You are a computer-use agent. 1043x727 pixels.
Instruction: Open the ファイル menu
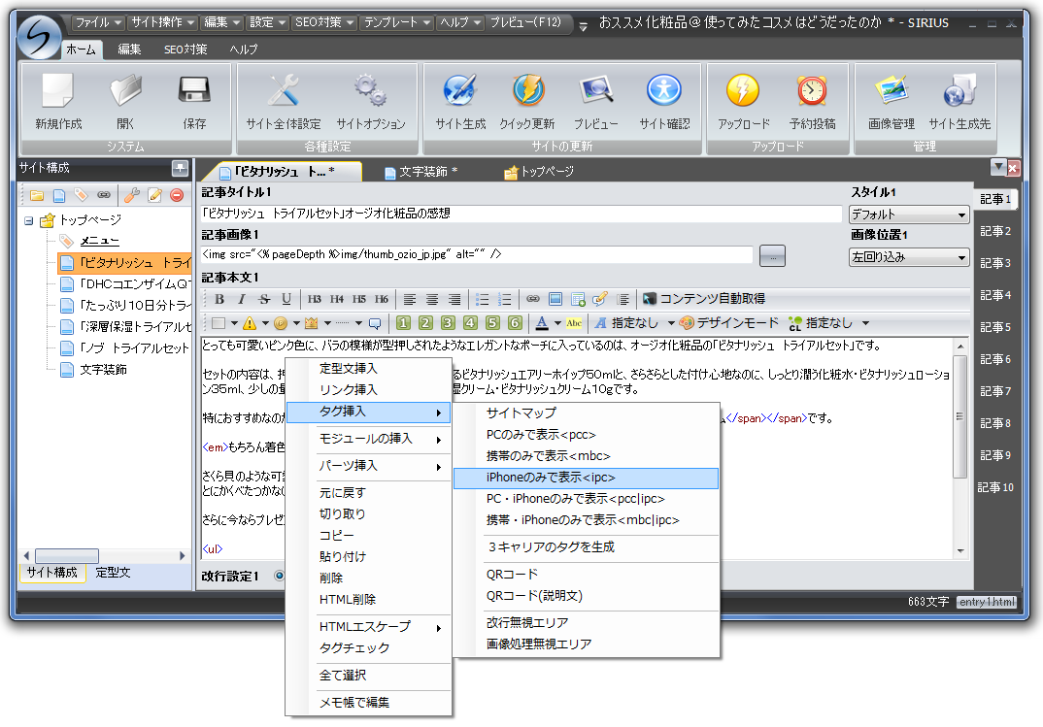(x=98, y=22)
